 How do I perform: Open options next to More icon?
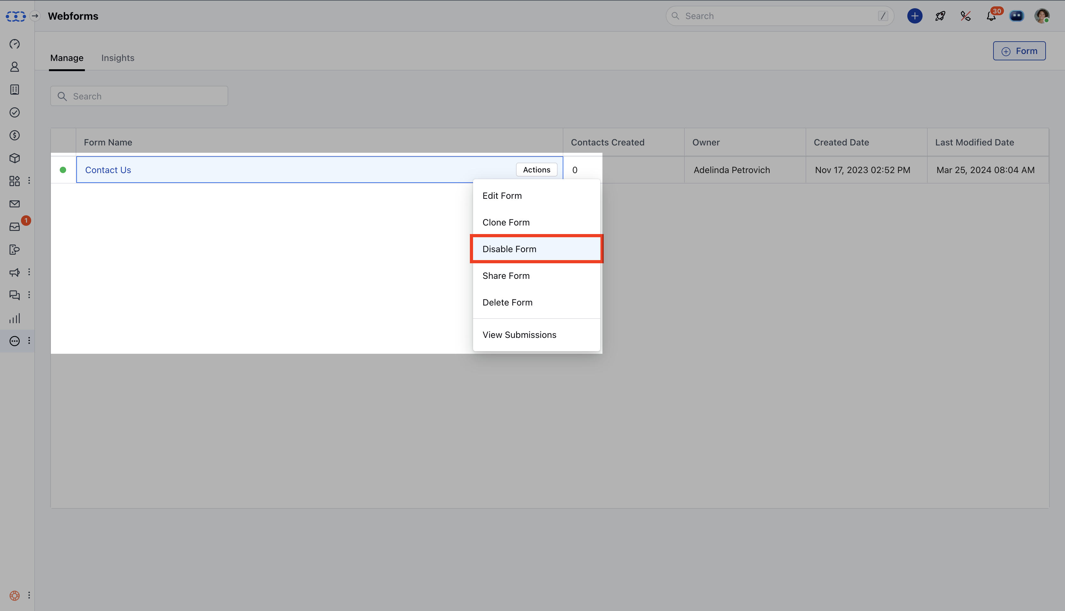tap(29, 341)
